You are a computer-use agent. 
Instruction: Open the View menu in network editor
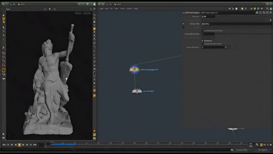pos(116,9)
